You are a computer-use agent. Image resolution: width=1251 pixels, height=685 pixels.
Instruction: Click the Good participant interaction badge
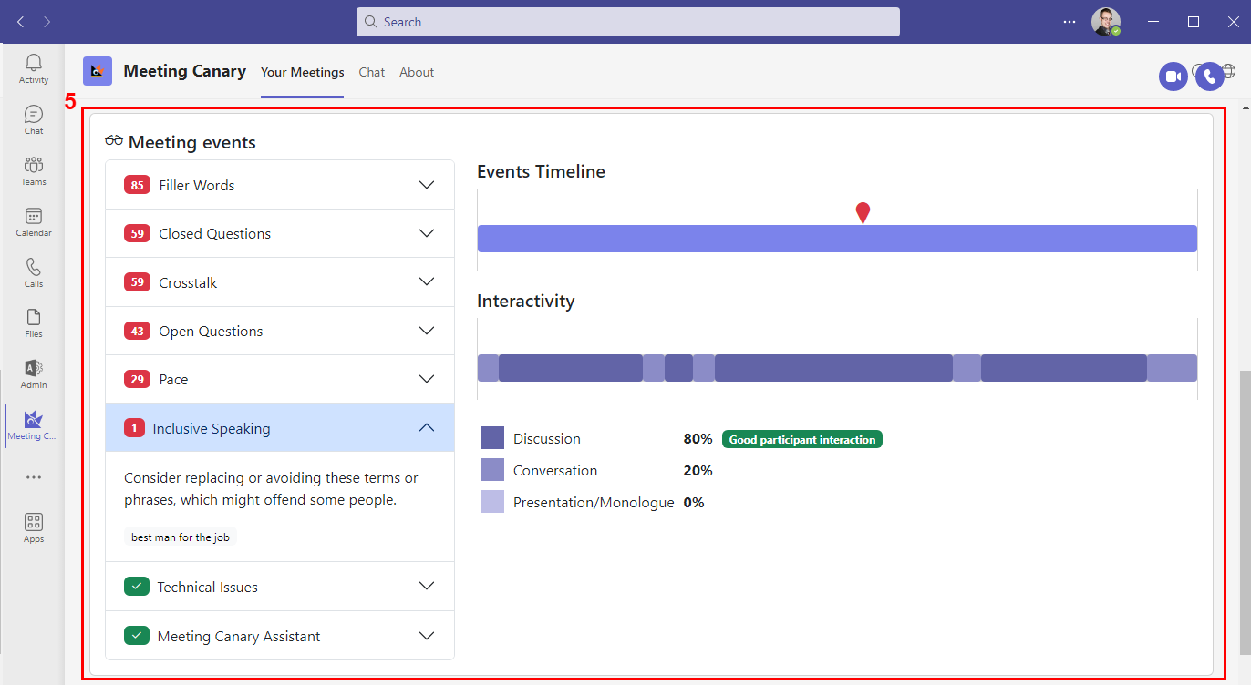pos(801,439)
